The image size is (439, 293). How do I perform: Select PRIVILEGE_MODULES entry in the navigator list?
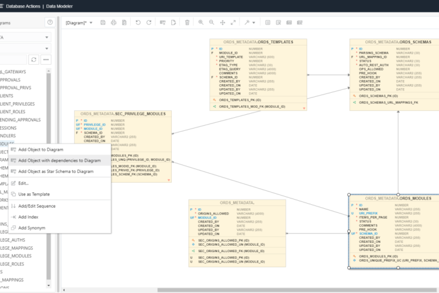16,256
